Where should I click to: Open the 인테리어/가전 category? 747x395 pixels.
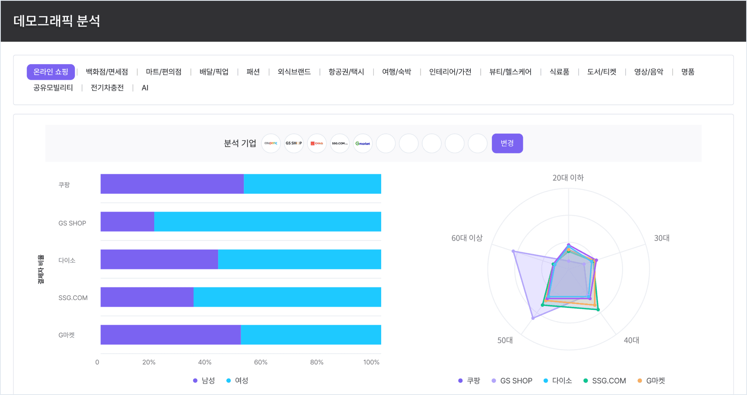click(x=450, y=72)
